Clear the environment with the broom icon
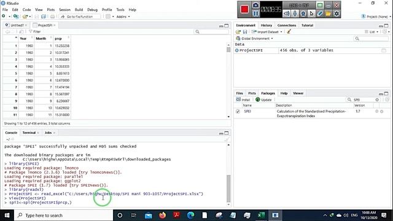The height and width of the screenshot is (221, 393). 289,32
